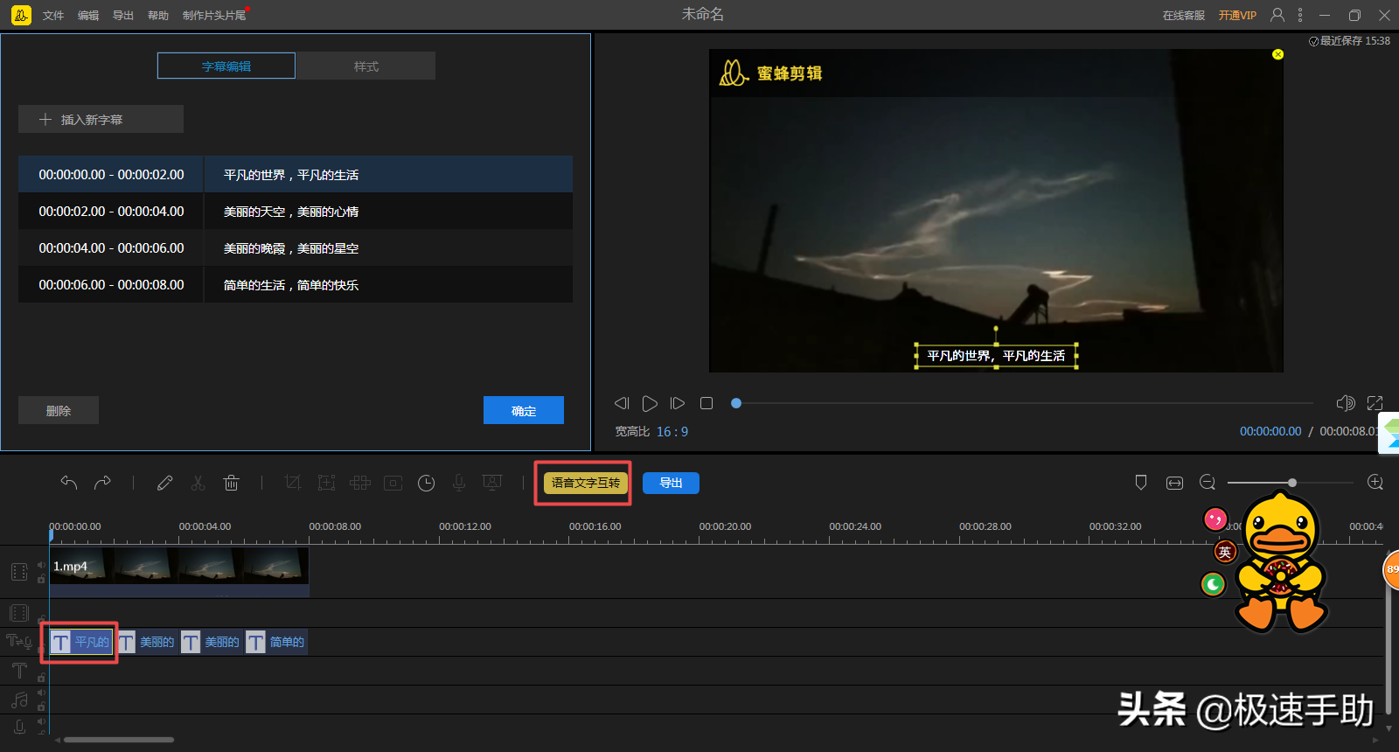Click 开通VIP link
Image resolution: width=1399 pixels, height=752 pixels.
[1237, 15]
